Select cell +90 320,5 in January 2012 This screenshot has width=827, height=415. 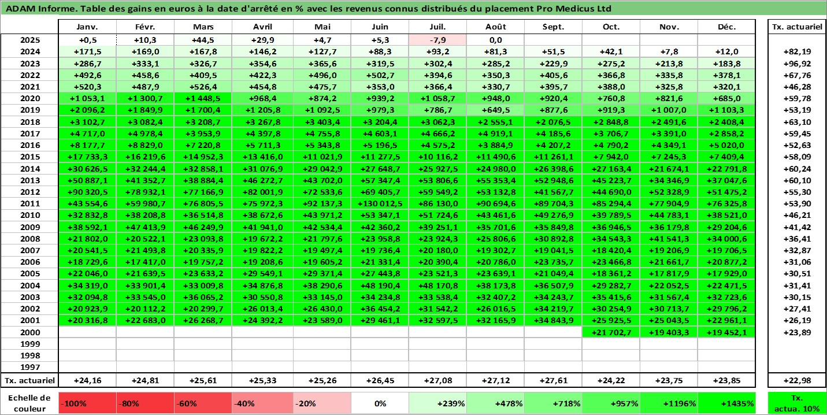(87, 192)
